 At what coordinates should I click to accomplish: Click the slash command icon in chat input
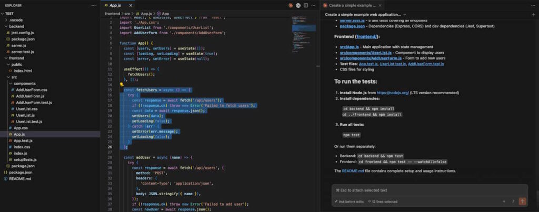pos(513,201)
